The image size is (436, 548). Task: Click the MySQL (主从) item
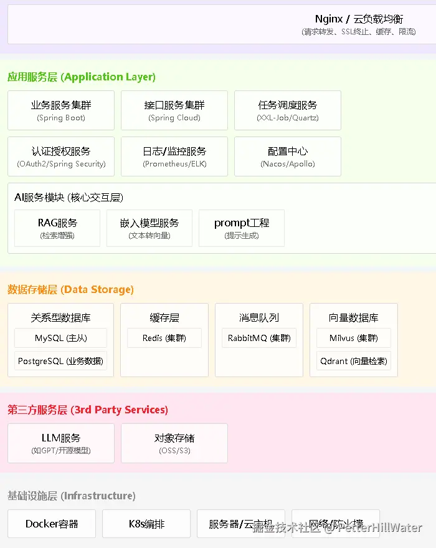pyautogui.click(x=61, y=338)
